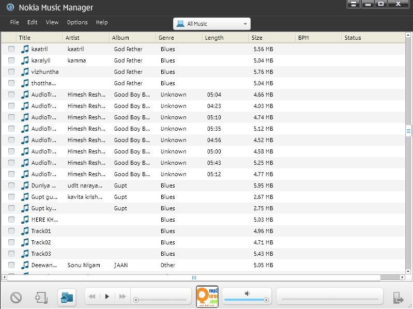Image resolution: width=413 pixels, height=309 pixels.
Task: Click the Nokia Music Manager logo icon
Action: tap(10, 7)
